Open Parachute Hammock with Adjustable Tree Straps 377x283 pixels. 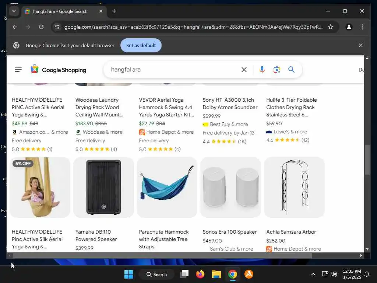(164, 239)
